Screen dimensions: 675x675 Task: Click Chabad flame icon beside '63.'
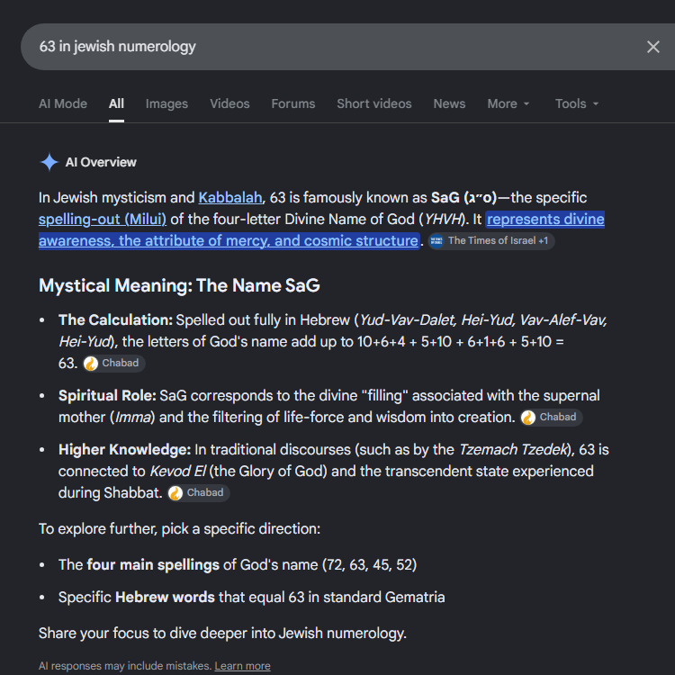pos(91,364)
